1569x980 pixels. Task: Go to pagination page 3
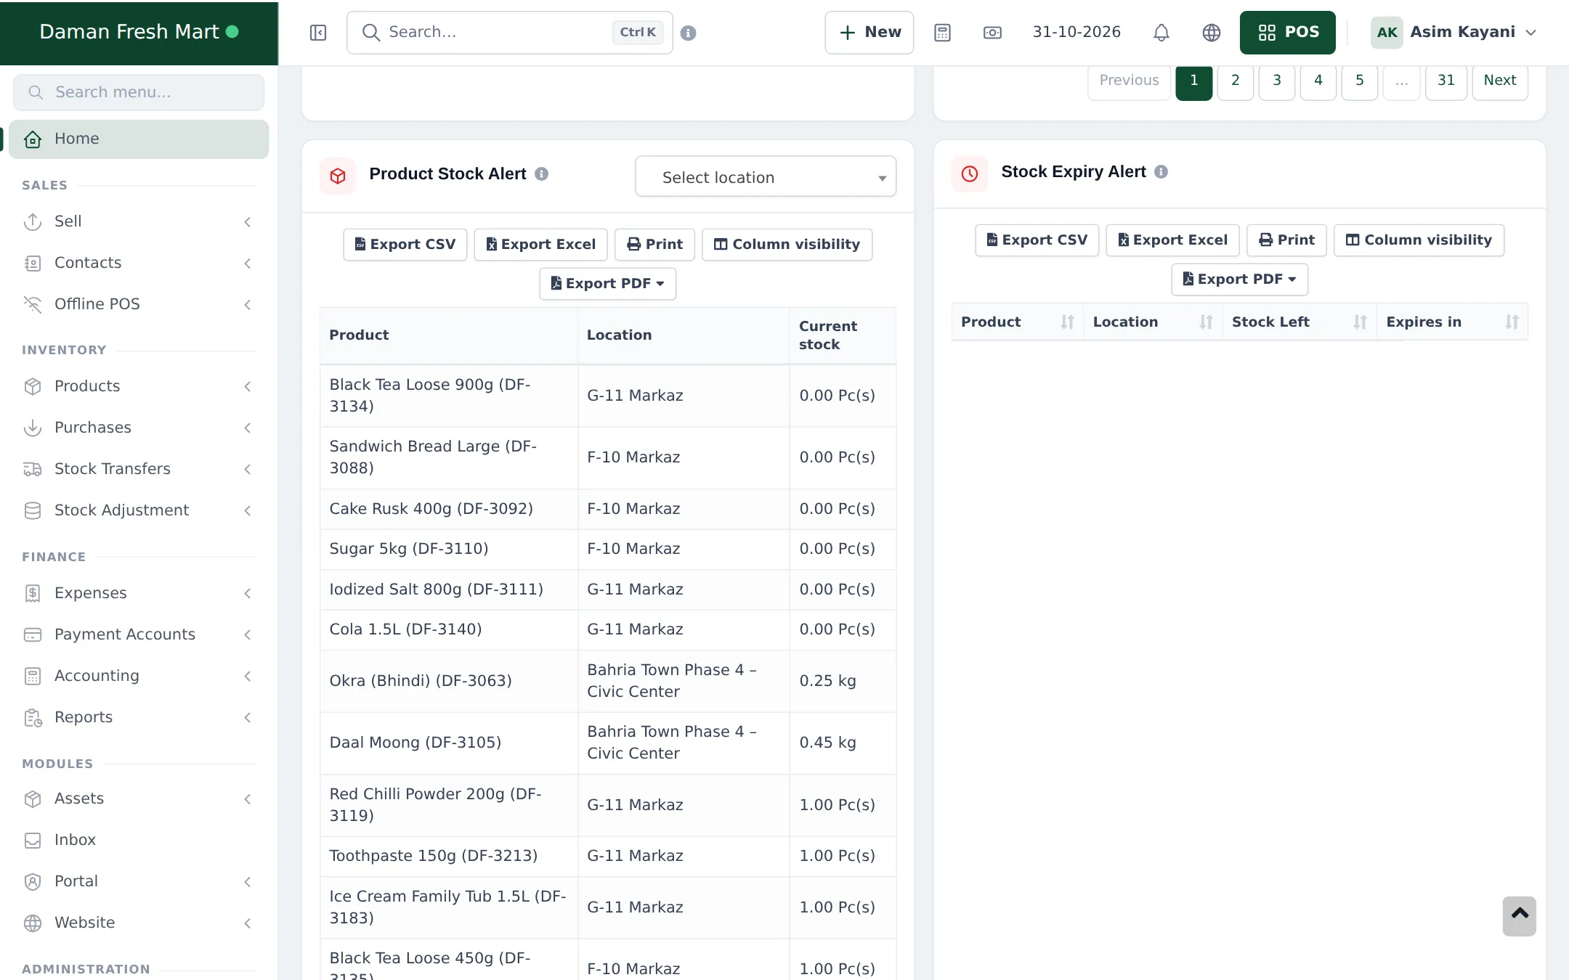point(1276,81)
